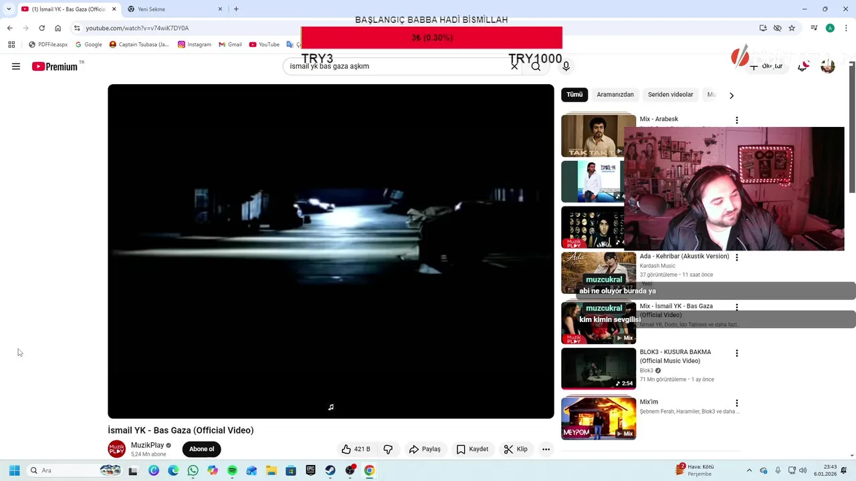Open options menu for Mix - Arabesk
This screenshot has height=481, width=856.
pos(737,120)
